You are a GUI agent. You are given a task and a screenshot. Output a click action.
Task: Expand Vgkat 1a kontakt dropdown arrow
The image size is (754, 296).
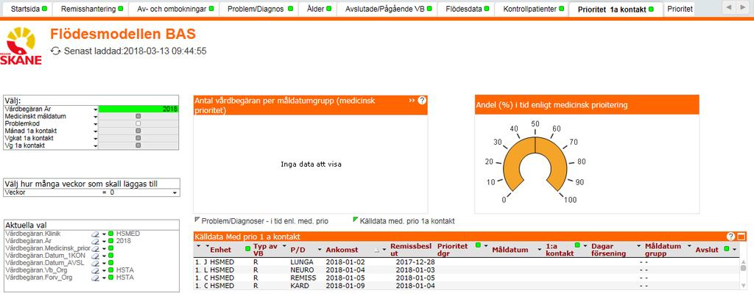95,137
